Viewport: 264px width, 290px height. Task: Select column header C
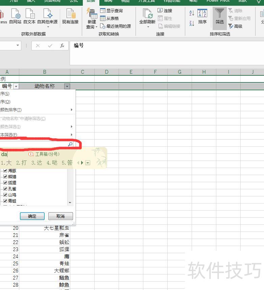point(82,72)
